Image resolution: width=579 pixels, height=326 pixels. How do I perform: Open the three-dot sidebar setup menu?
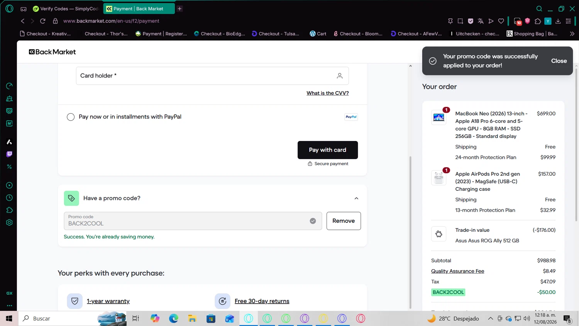(x=9, y=306)
